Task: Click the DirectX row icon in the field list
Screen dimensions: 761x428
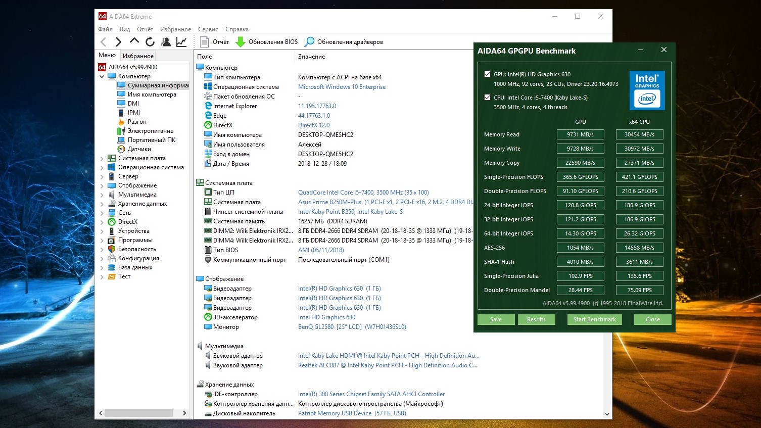Action: click(x=208, y=125)
